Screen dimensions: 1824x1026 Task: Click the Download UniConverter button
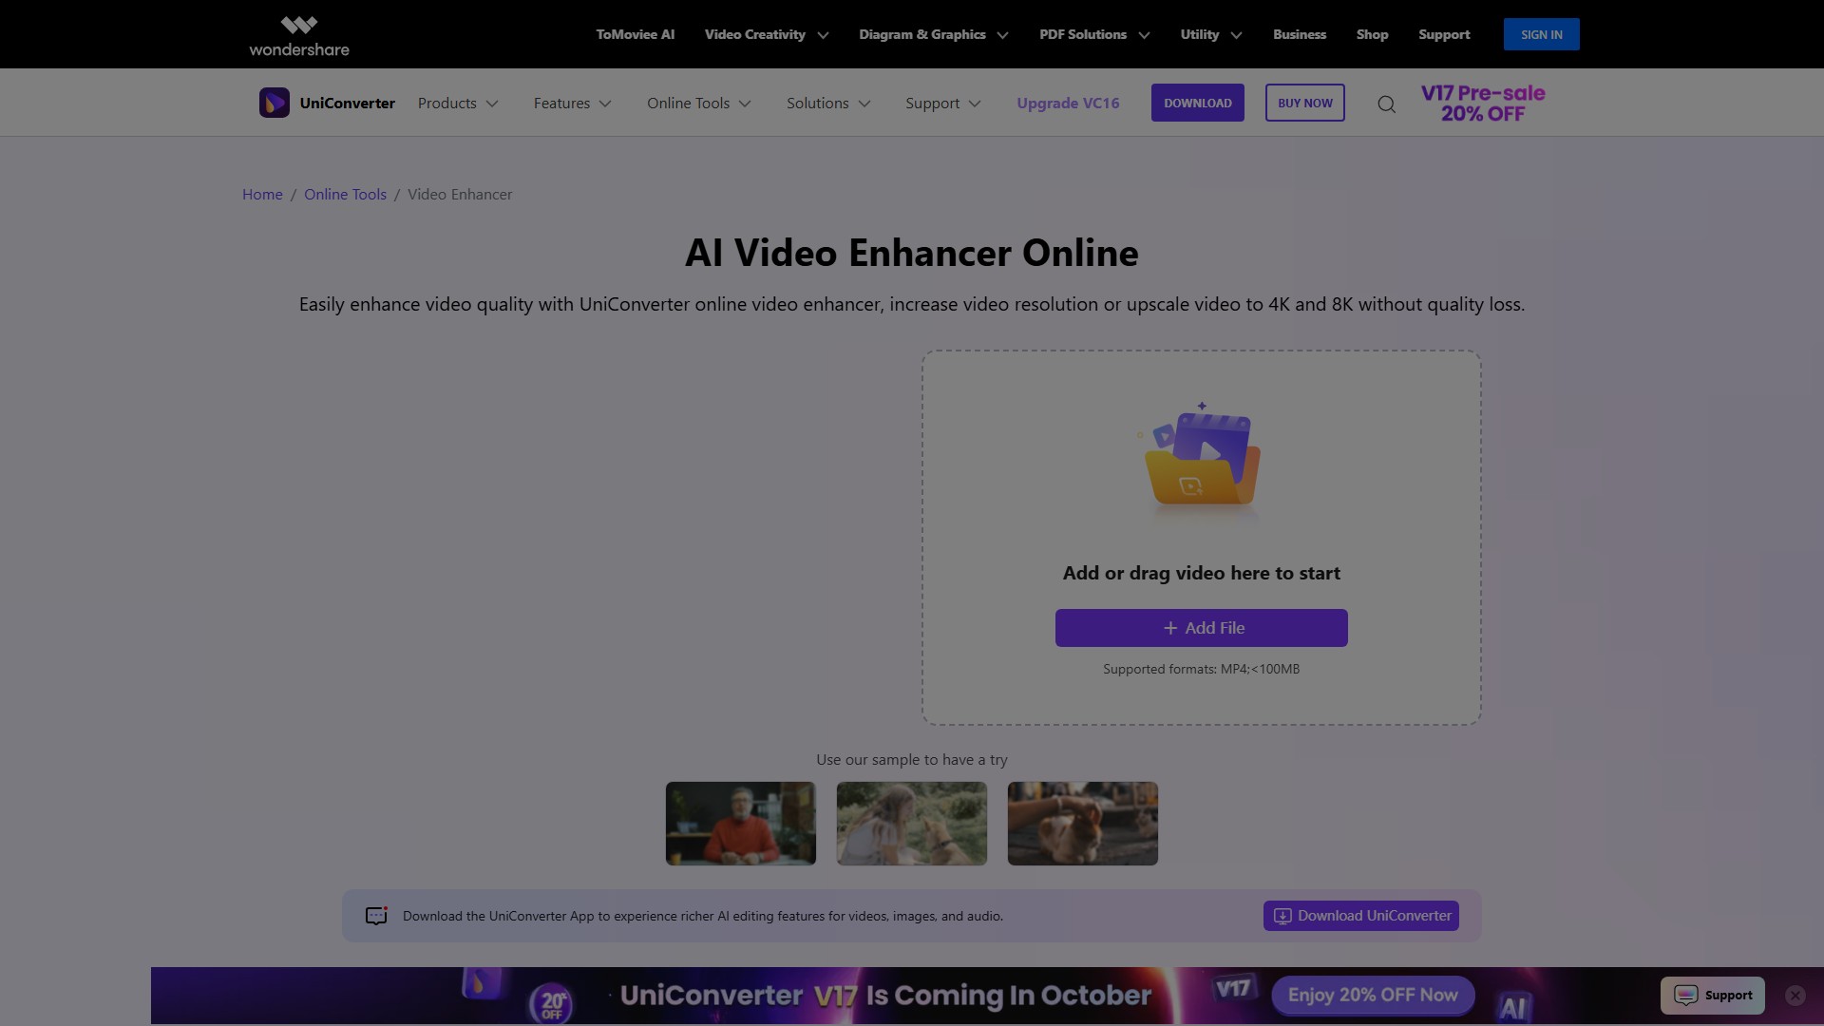pyautogui.click(x=1360, y=916)
